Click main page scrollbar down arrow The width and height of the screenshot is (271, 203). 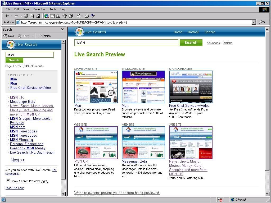[267, 194]
